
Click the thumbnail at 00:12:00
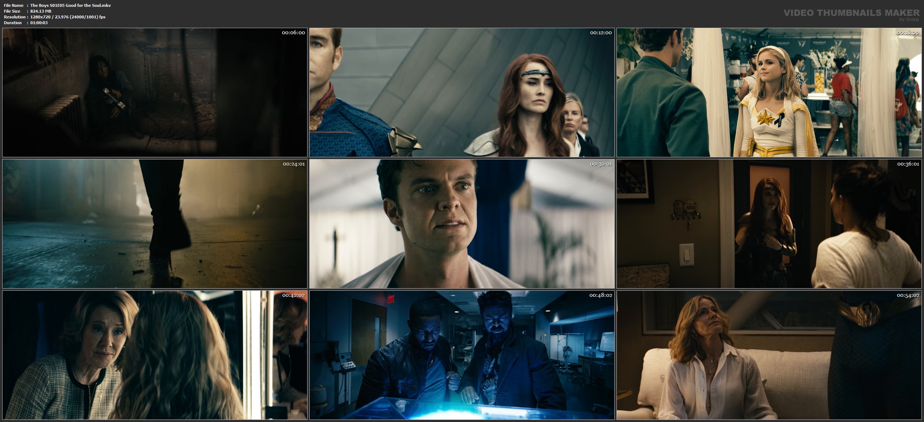coord(462,92)
